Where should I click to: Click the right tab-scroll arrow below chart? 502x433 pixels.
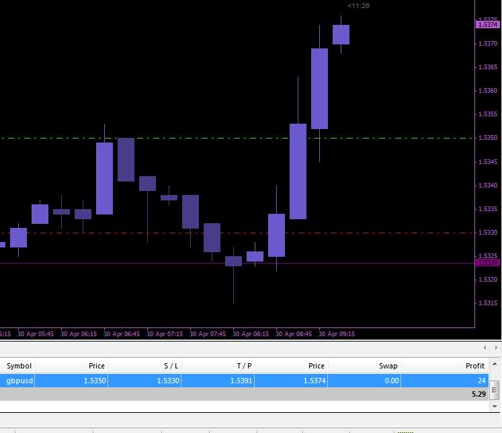[496, 348]
